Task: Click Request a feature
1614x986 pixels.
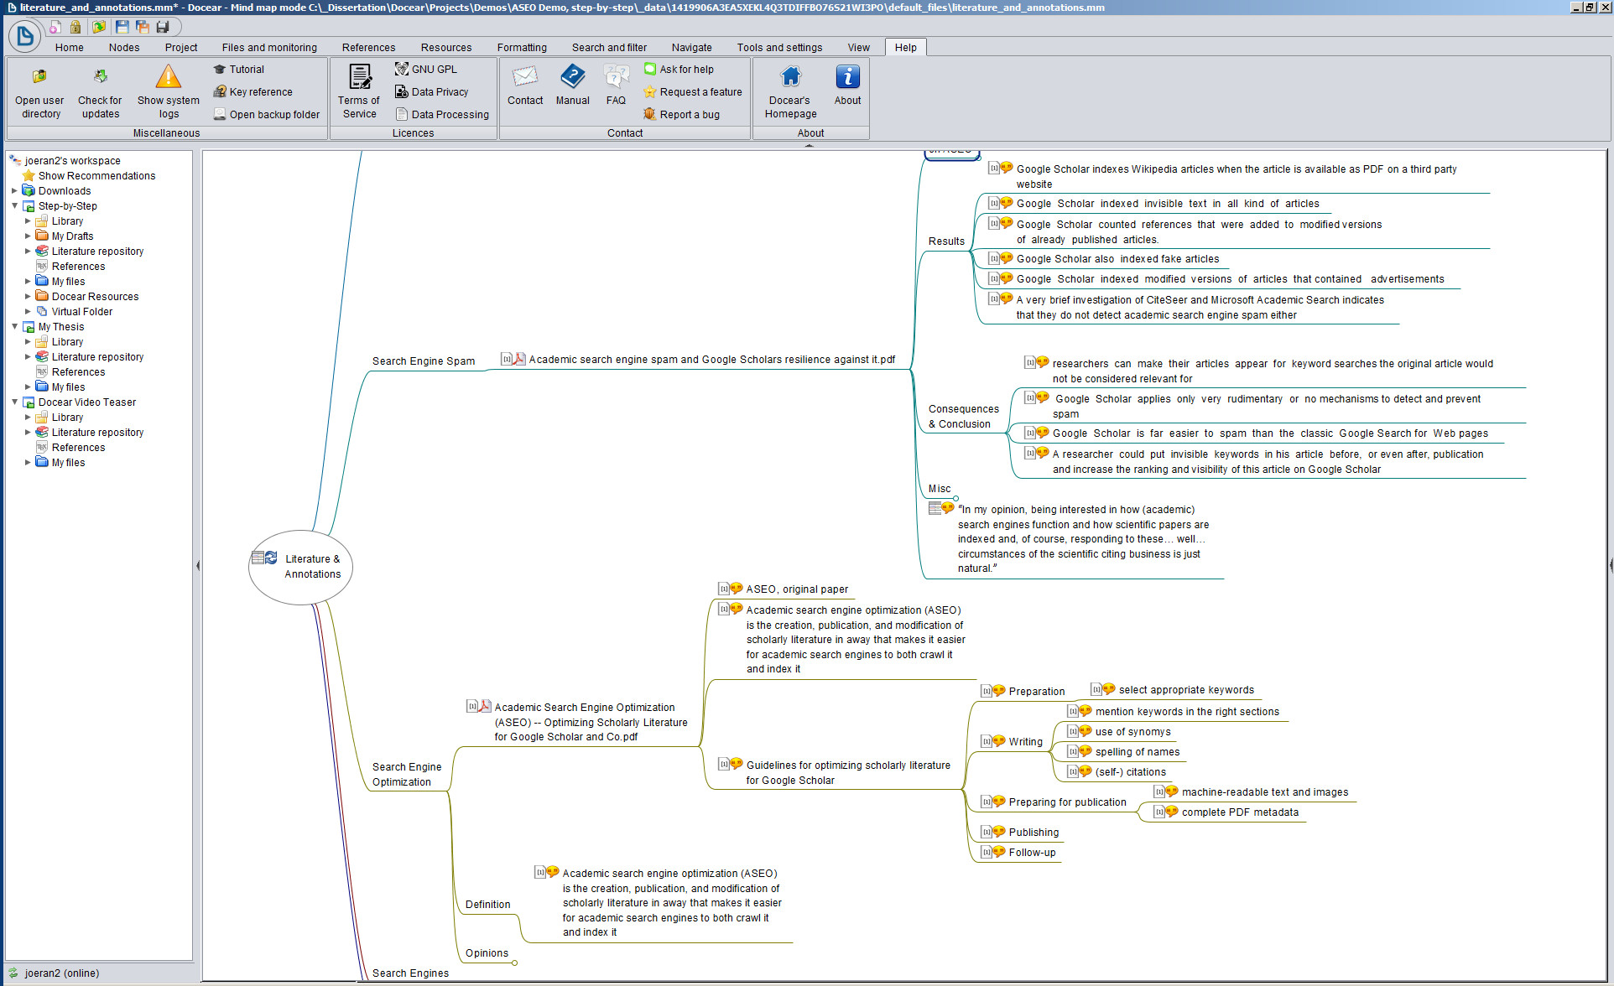Action: click(693, 92)
